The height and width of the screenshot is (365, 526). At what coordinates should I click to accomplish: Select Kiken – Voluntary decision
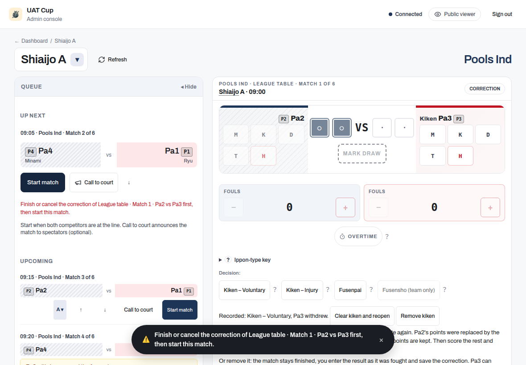click(x=245, y=290)
